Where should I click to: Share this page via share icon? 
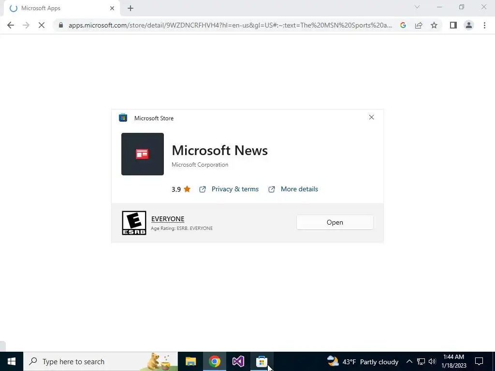click(x=419, y=25)
